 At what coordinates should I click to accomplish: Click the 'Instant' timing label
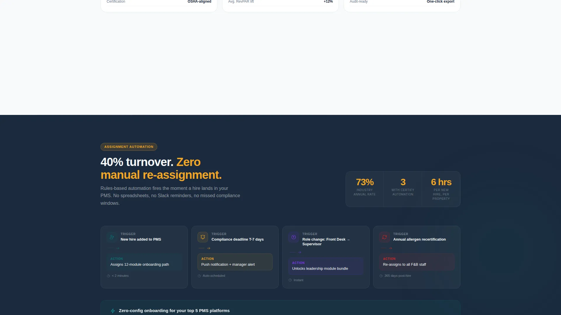(298, 280)
